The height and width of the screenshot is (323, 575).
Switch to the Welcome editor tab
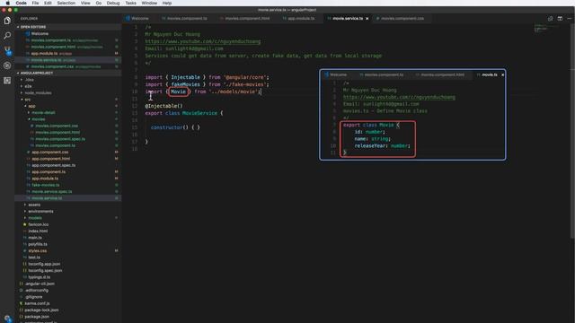pos(140,18)
